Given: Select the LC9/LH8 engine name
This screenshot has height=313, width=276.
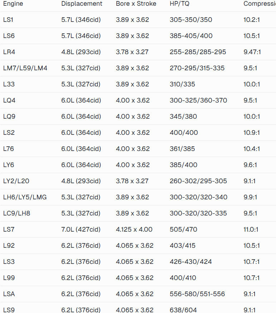Looking at the screenshot, I should click(16, 213).
